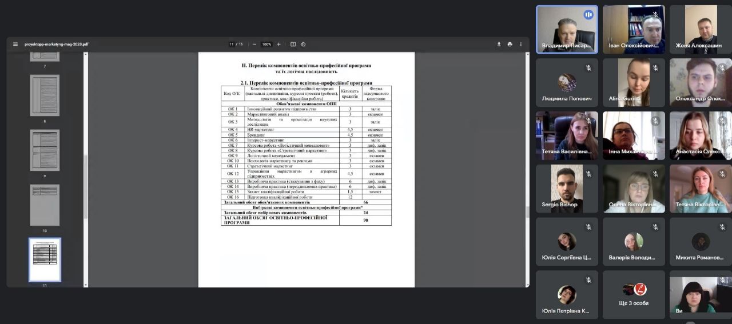Click the PDF file name proyektopp-marketyng-mag-2023.pdf
Viewport: 732px width, 324px height.
pos(57,44)
